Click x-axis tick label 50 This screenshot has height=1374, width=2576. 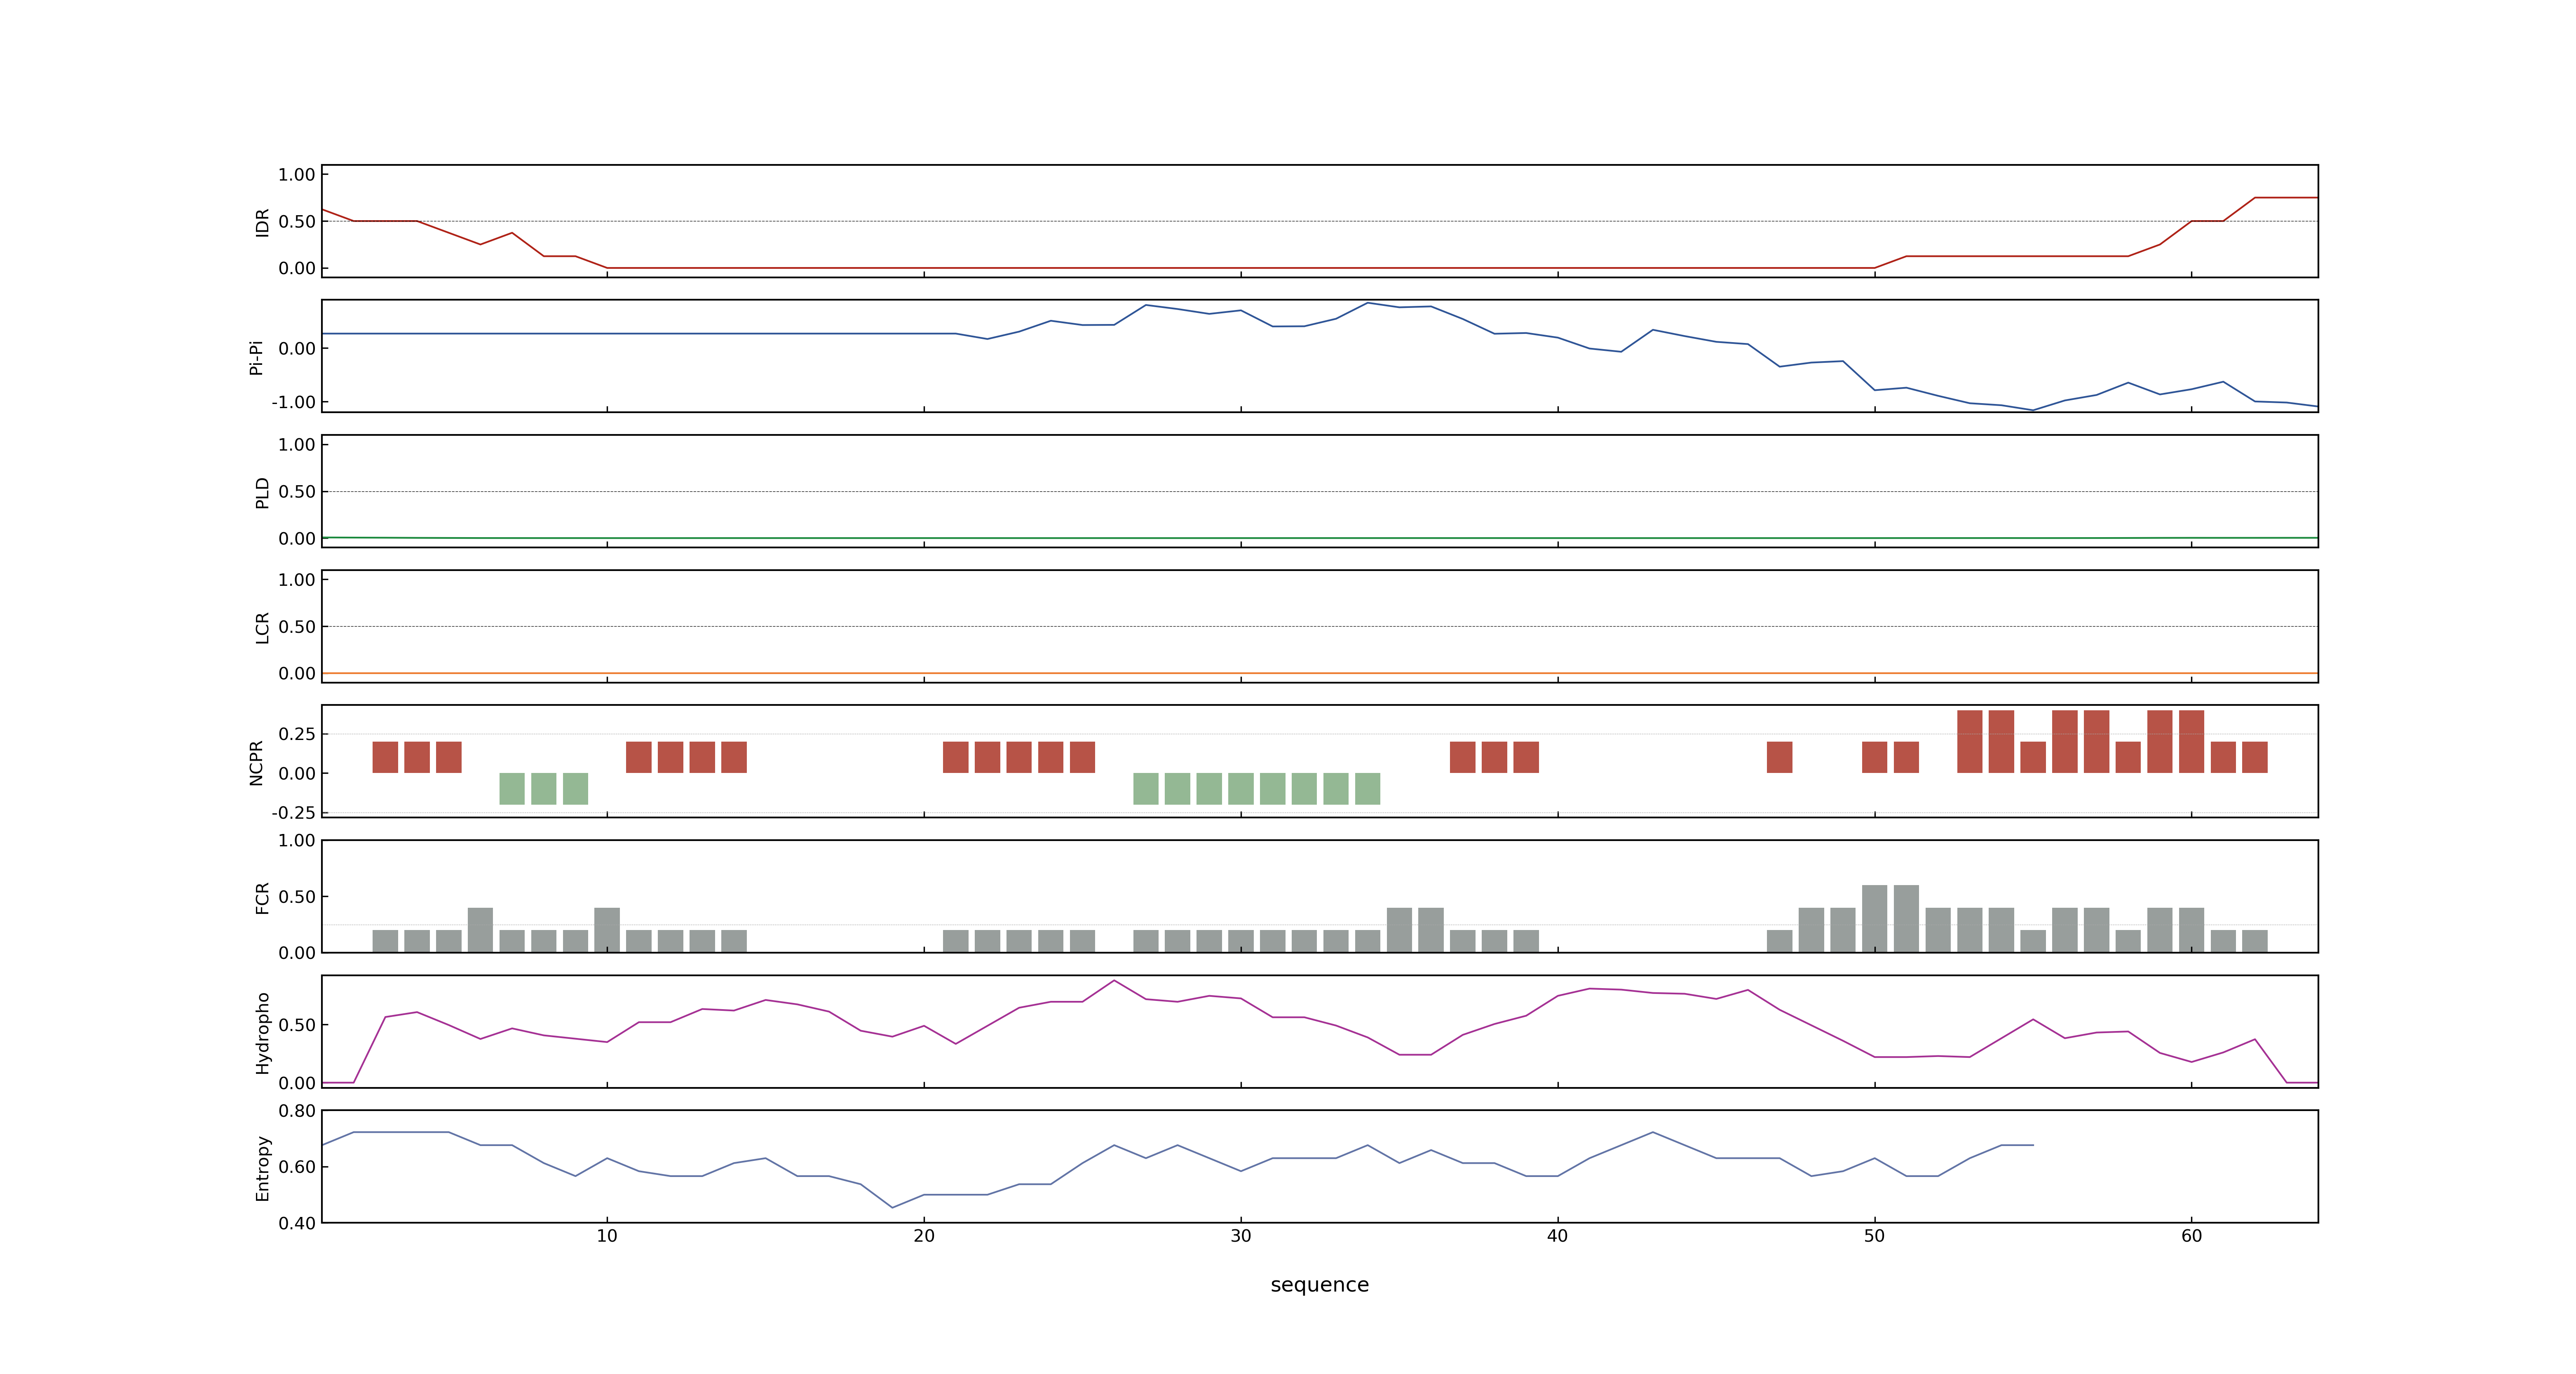coord(1874,1236)
